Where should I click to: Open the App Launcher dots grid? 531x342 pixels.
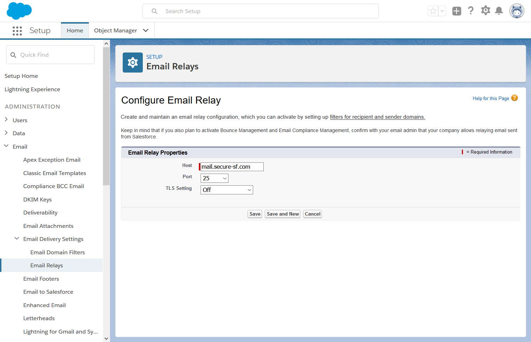pyautogui.click(x=17, y=31)
